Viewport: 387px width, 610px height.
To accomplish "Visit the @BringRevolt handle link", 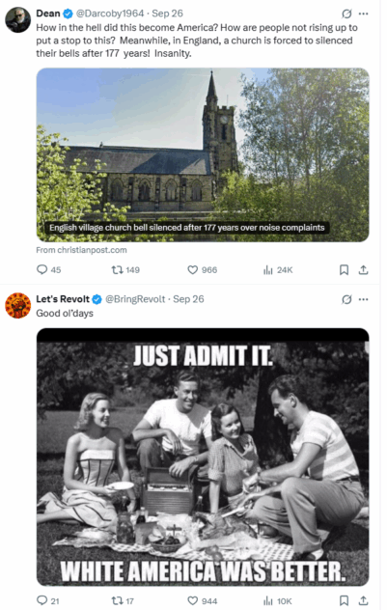I will coord(135,299).
